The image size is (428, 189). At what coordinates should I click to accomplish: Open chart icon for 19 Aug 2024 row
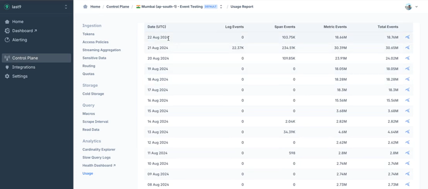[x=407, y=69]
